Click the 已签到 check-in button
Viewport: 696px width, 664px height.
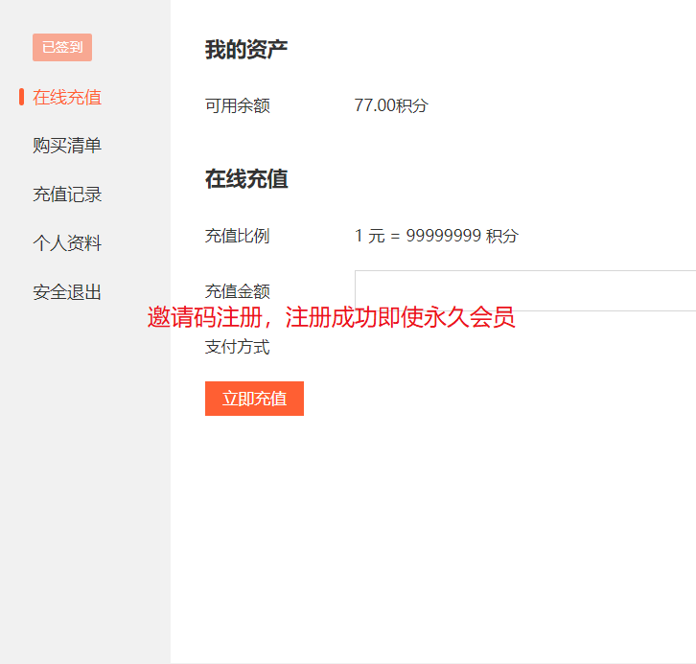click(x=62, y=47)
